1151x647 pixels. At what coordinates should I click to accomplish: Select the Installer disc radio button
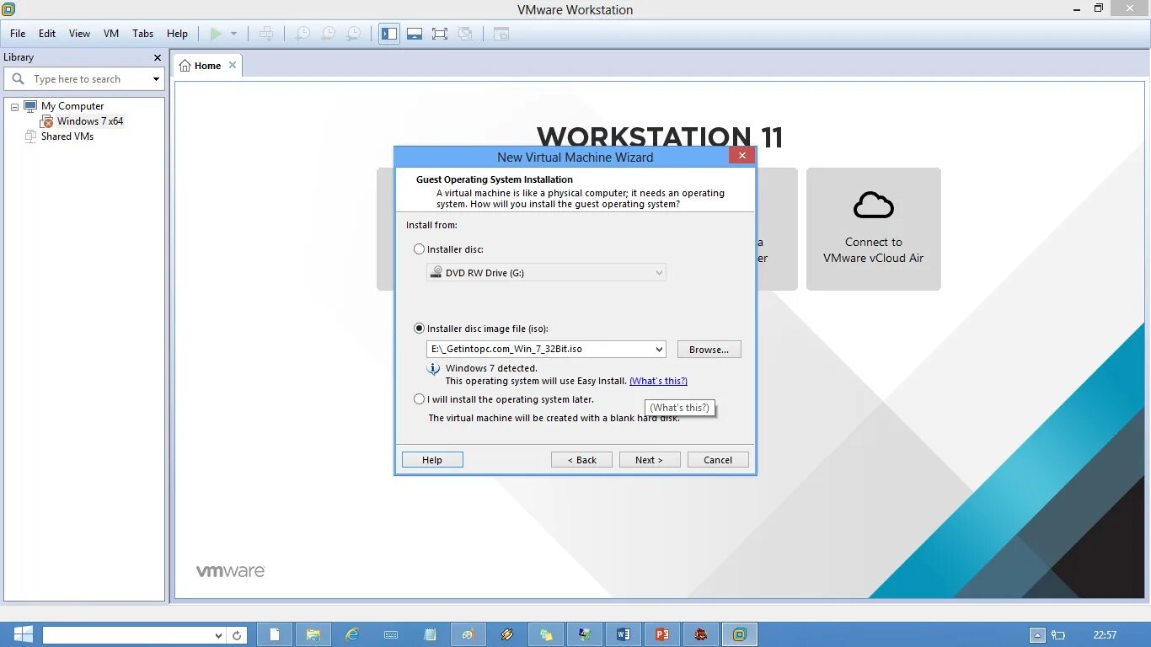point(420,249)
